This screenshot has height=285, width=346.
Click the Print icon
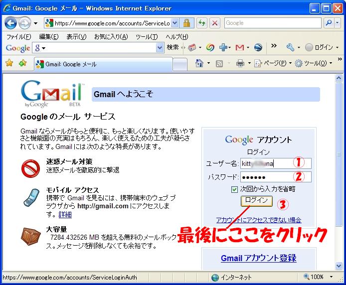click(x=240, y=64)
